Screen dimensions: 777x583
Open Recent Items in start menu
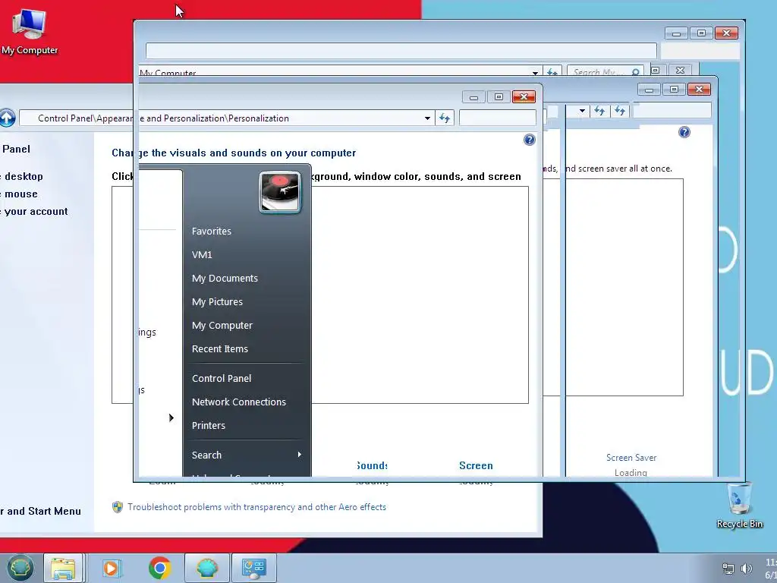(220, 349)
